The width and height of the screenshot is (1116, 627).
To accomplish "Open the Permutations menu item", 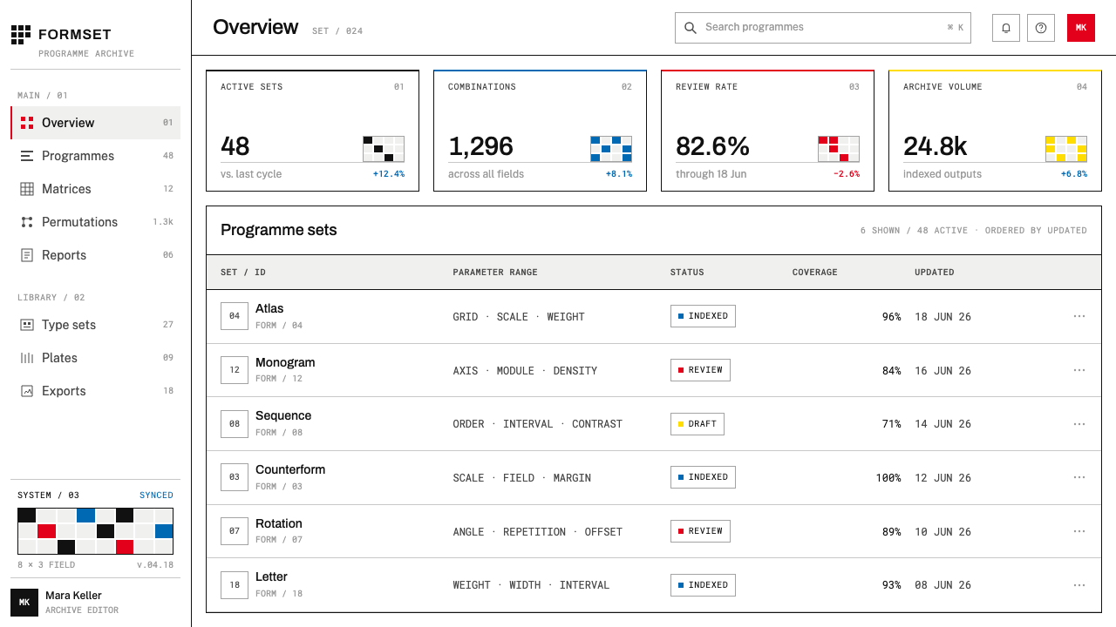I will pos(96,222).
